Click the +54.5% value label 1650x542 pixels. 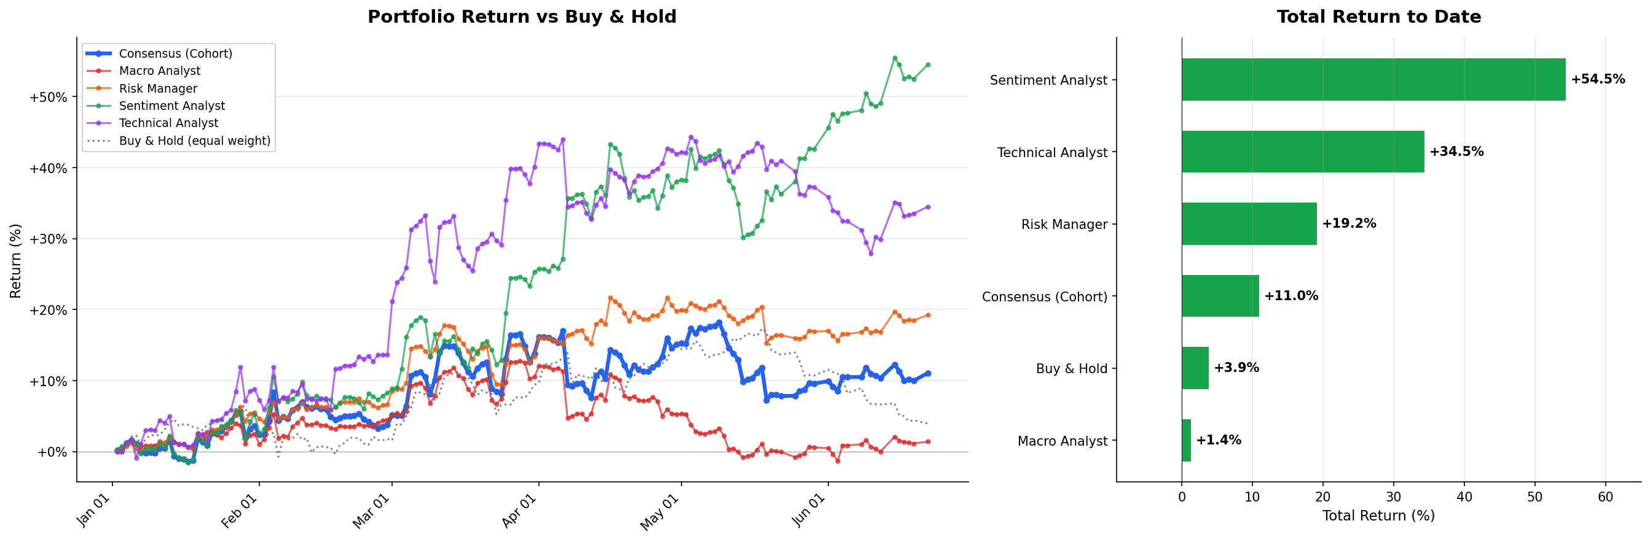pyautogui.click(x=1598, y=79)
